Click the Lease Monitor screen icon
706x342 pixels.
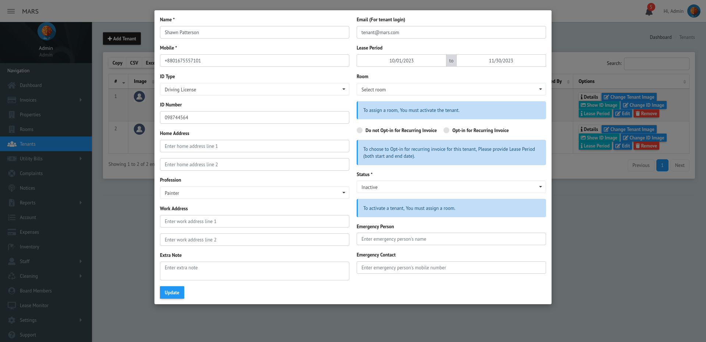click(12, 306)
